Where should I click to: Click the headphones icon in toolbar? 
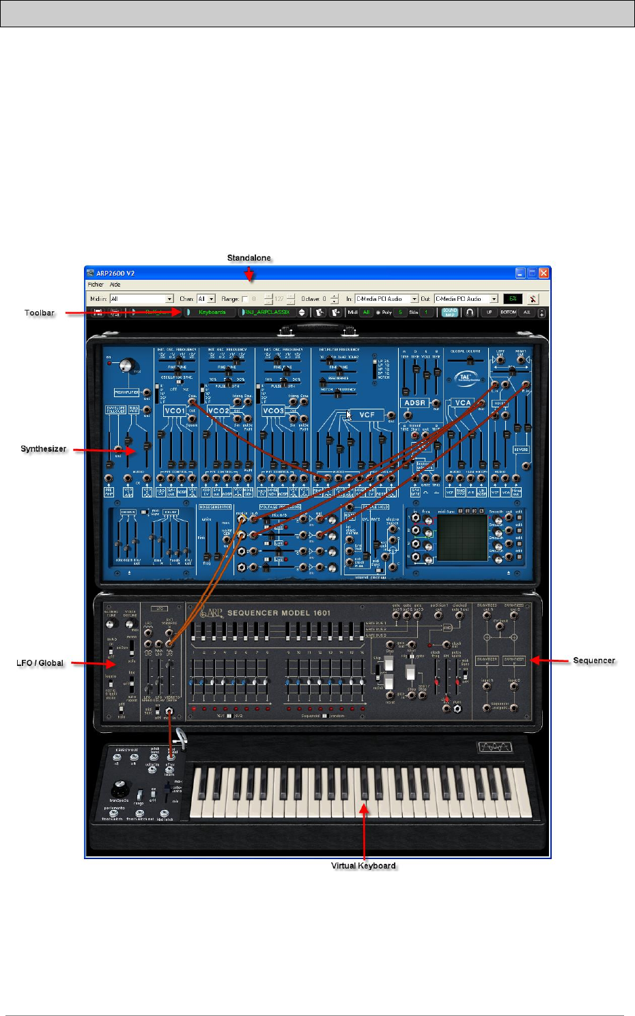coord(470,313)
